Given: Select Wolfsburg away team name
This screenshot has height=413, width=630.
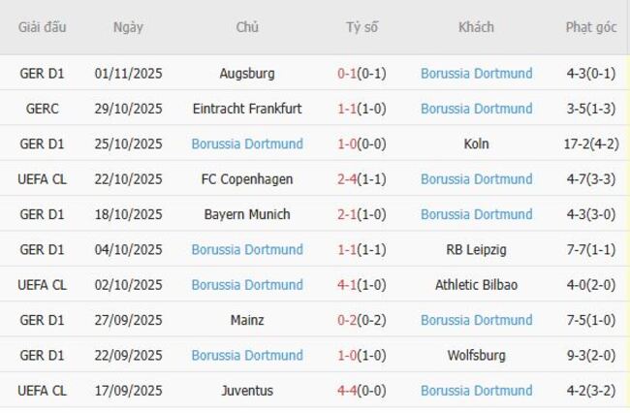Looking at the screenshot, I should [x=476, y=356].
